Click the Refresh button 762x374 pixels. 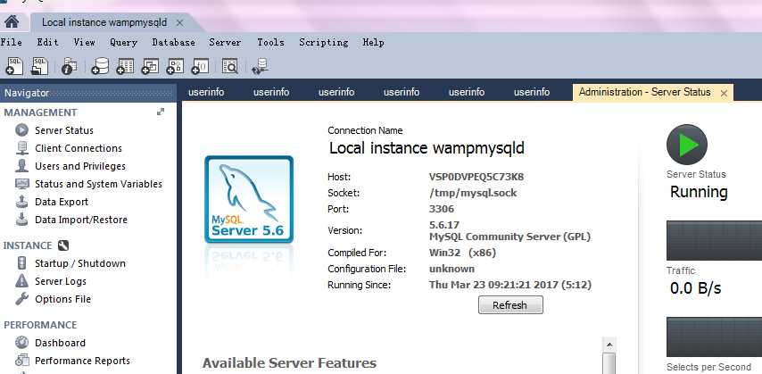[x=510, y=305]
